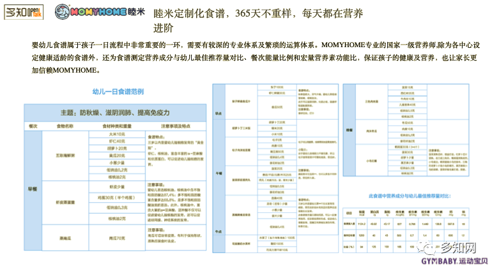Click the 南瓜70克 ingredient cell
The width and height of the screenshot is (492, 269).
(x=117, y=238)
